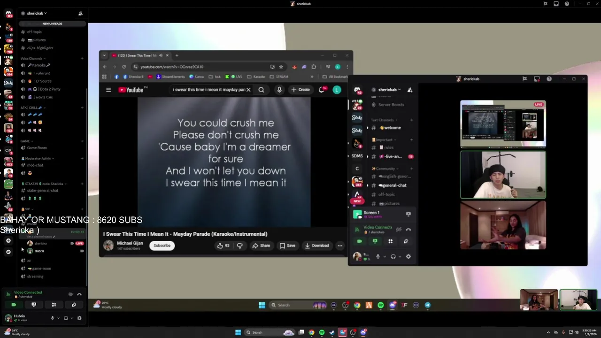The image size is (601, 338).
Task: Open Discord help question mark icon
Action: point(567,4)
